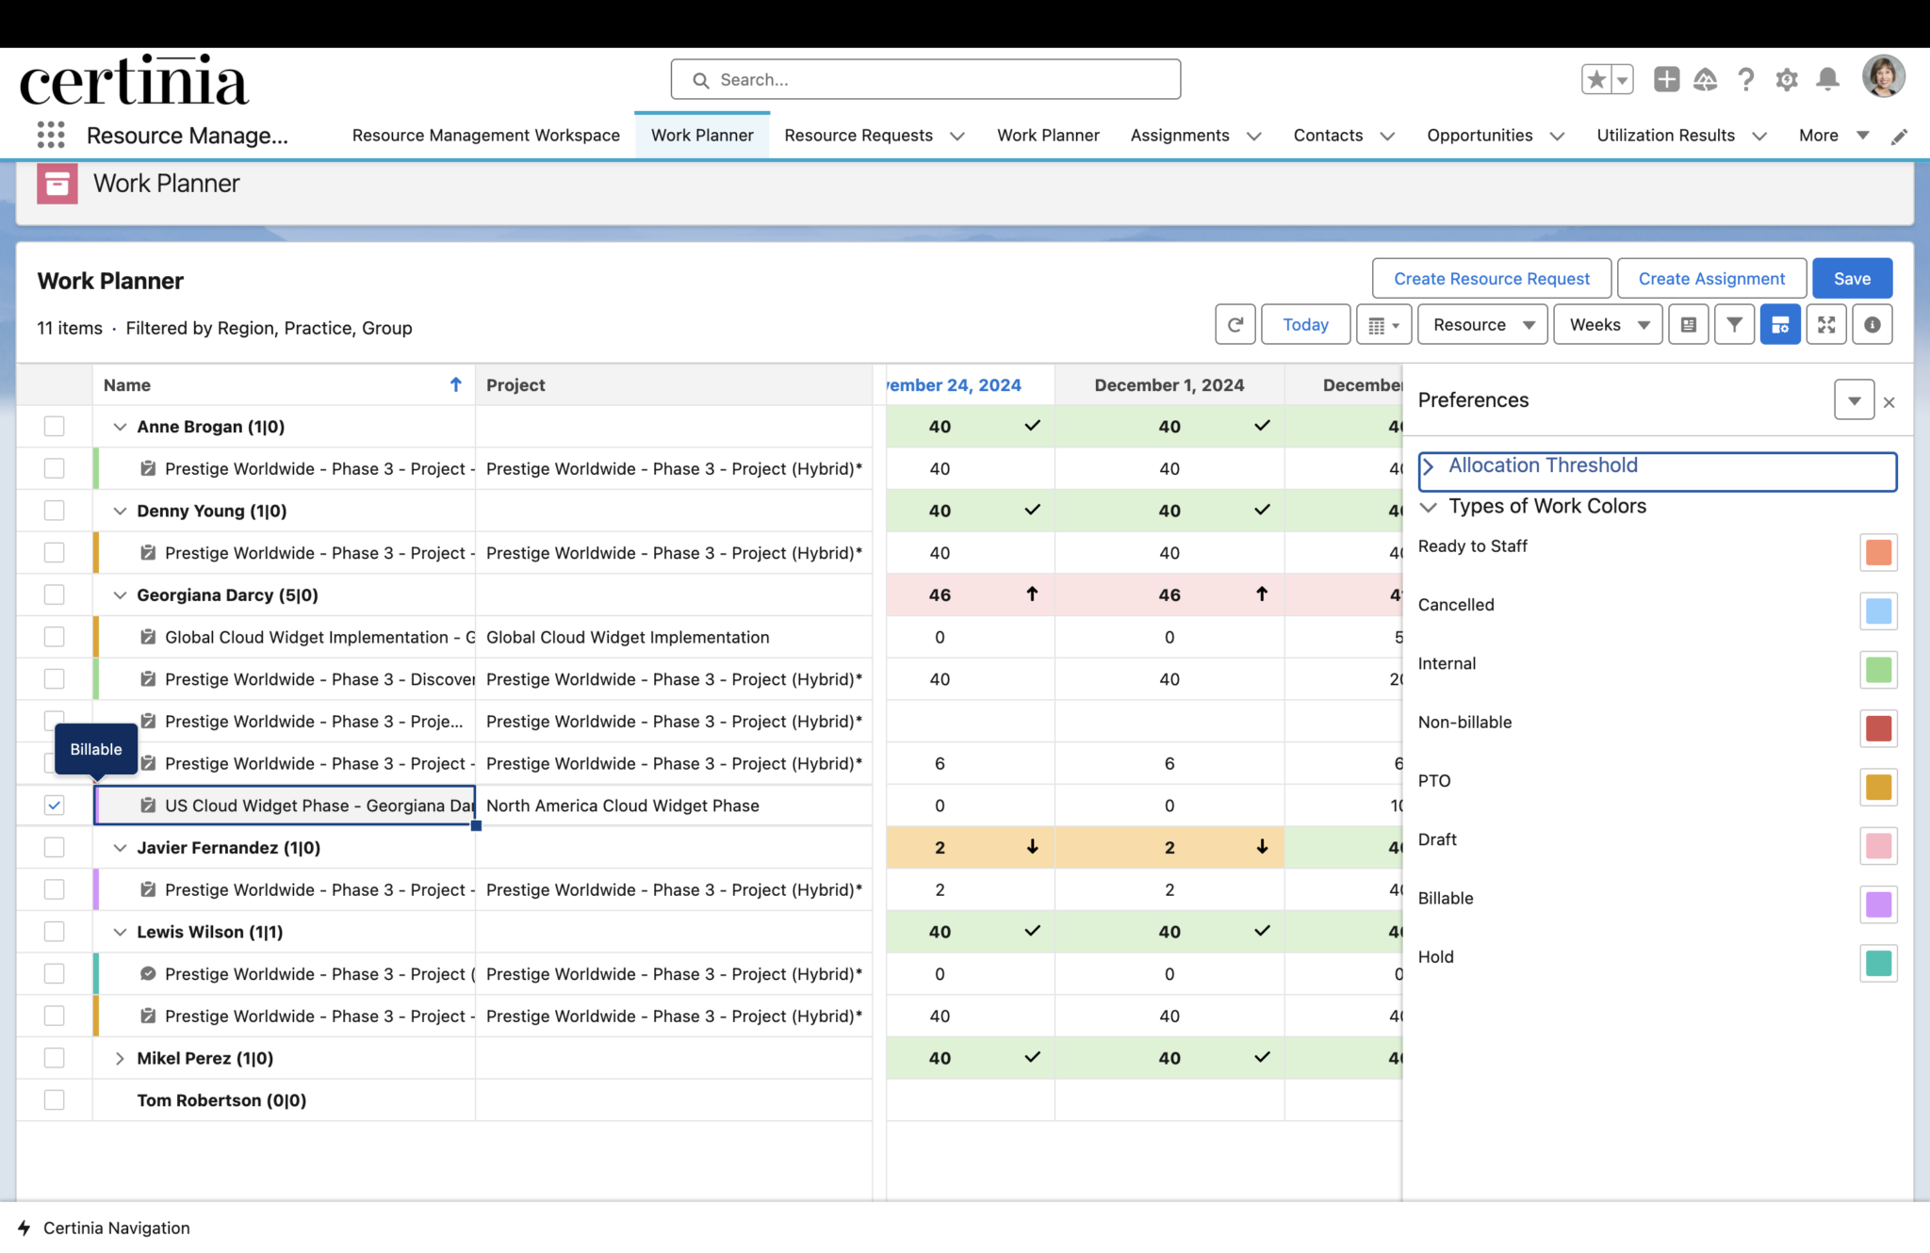Expand the Allocation Threshold section
This screenshot has width=1930, height=1253.
click(x=1431, y=465)
